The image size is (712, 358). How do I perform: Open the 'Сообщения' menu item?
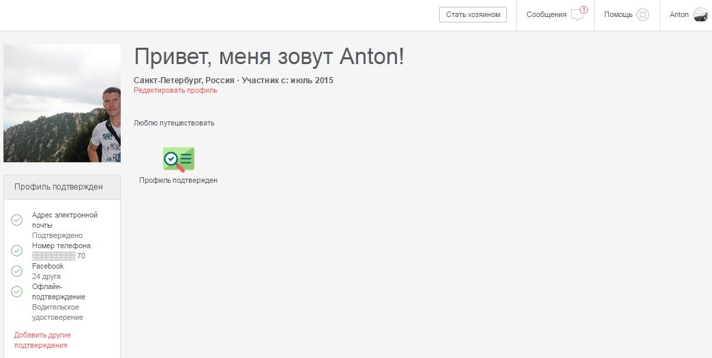[546, 14]
